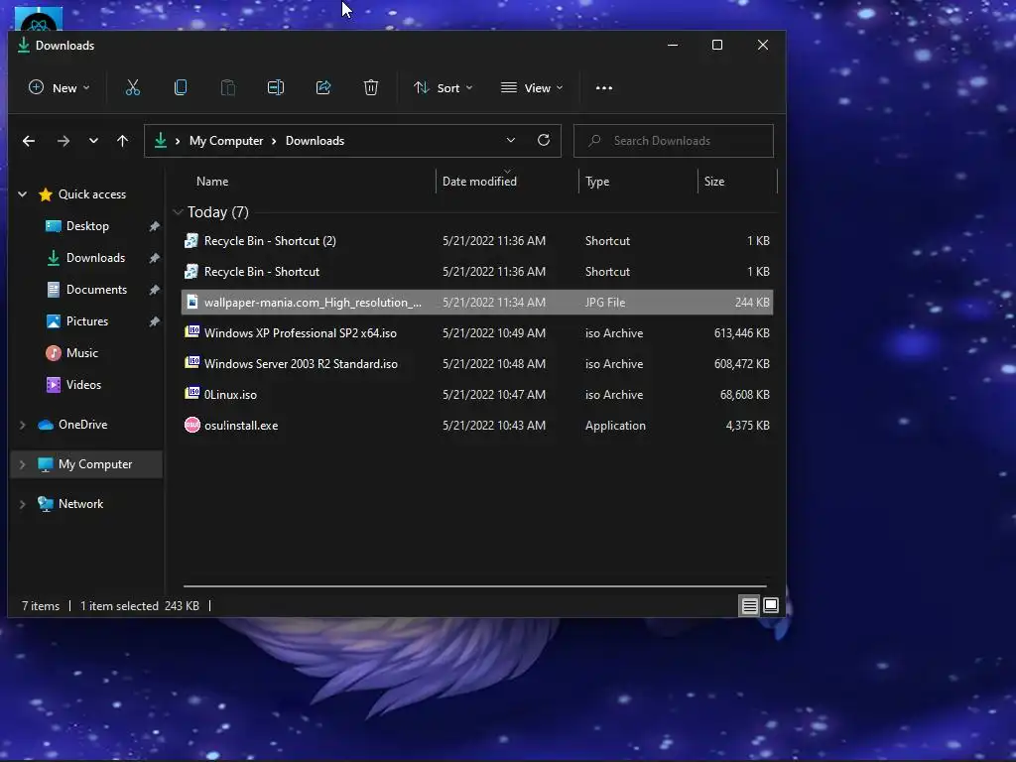
Task: Expand address bar history chevron
Action: point(511,140)
